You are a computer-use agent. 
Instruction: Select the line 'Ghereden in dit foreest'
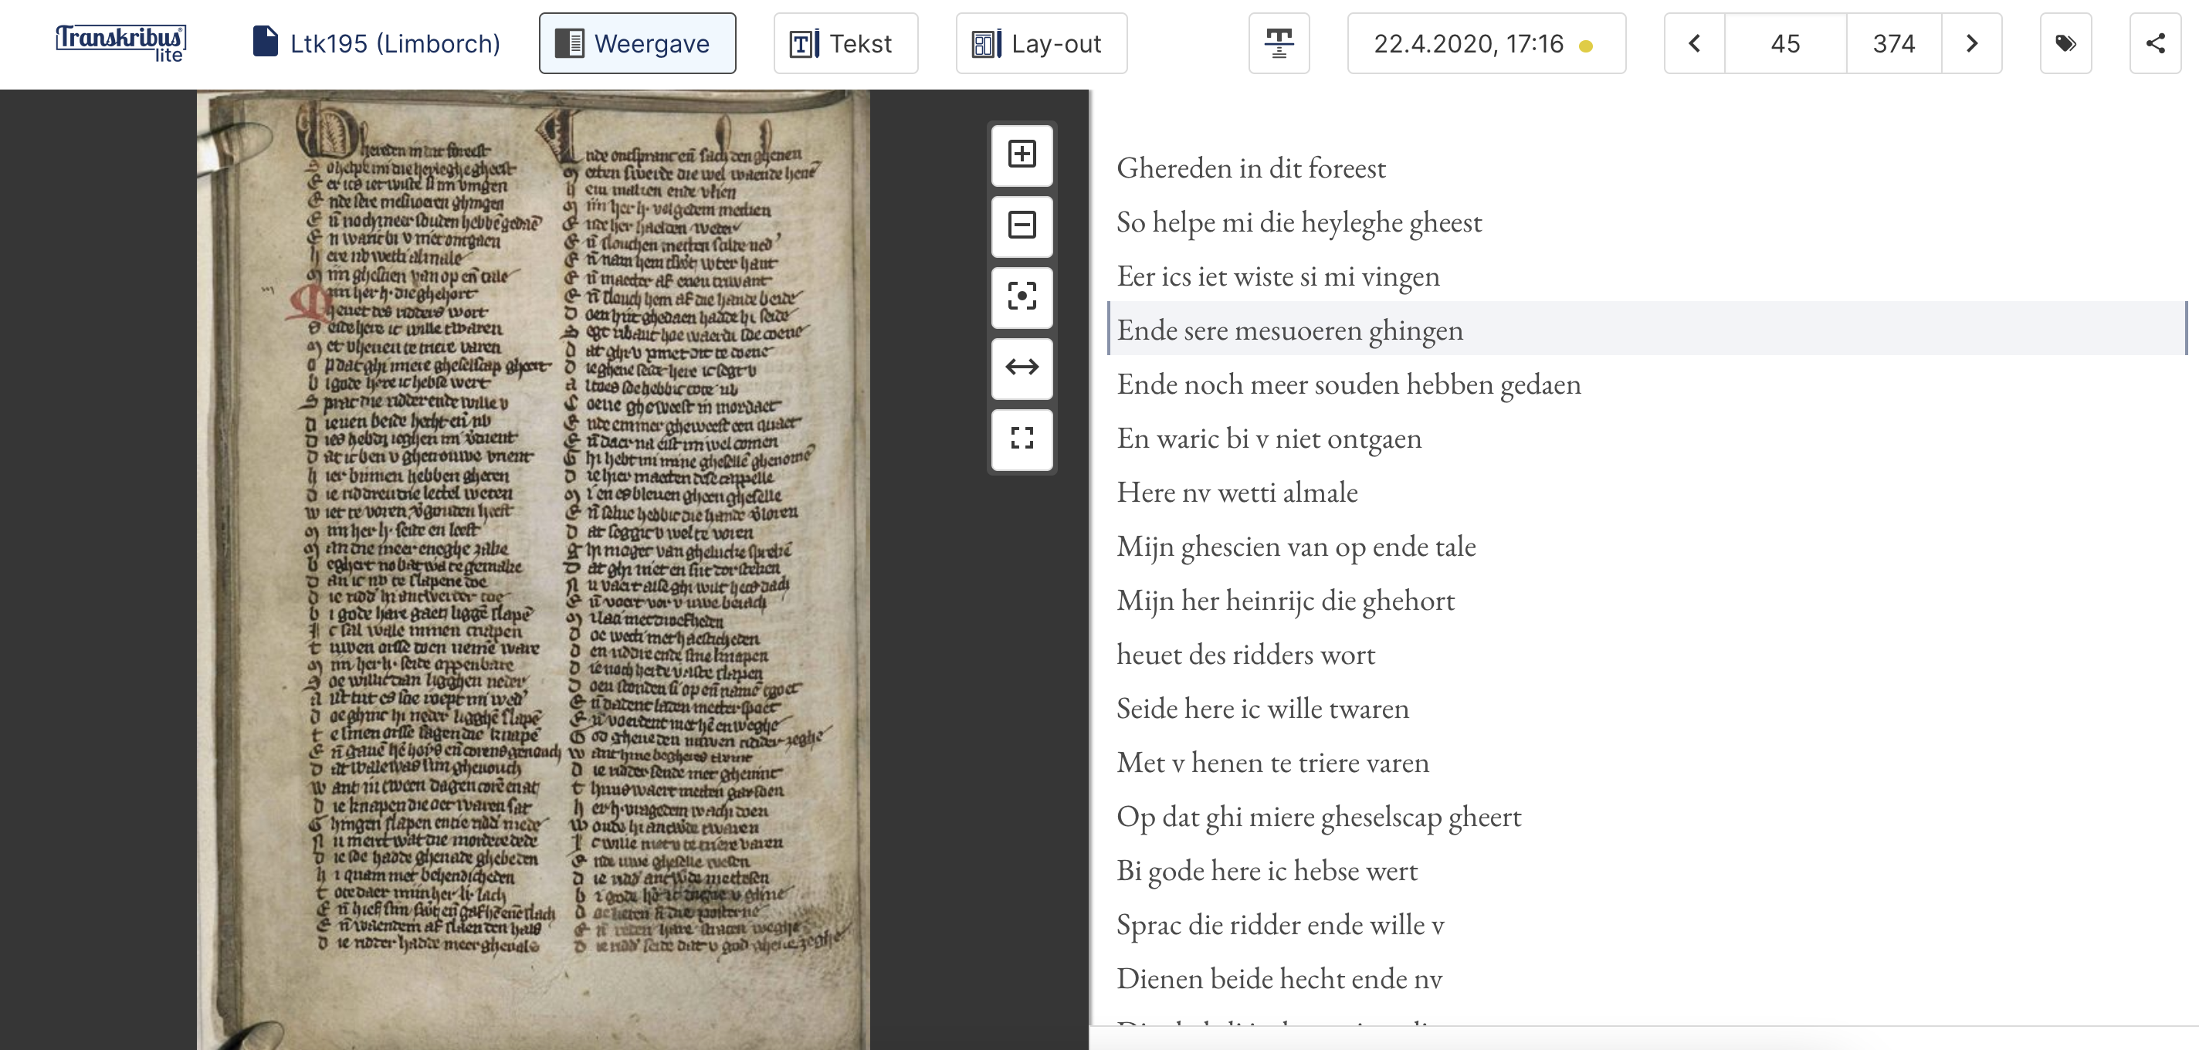coord(1251,168)
